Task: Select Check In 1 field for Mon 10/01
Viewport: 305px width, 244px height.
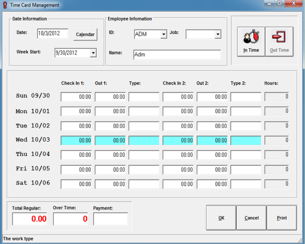Action: [x=76, y=111]
